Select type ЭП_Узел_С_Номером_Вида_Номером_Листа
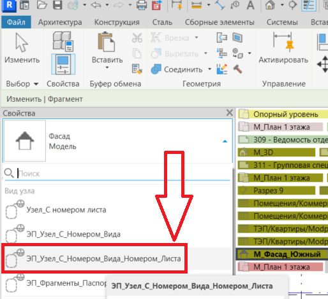The width and height of the screenshot is (328, 299). tap(95, 259)
